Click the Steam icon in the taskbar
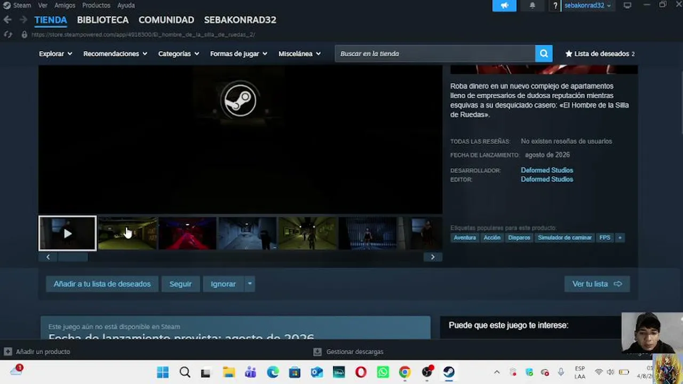 tap(449, 372)
